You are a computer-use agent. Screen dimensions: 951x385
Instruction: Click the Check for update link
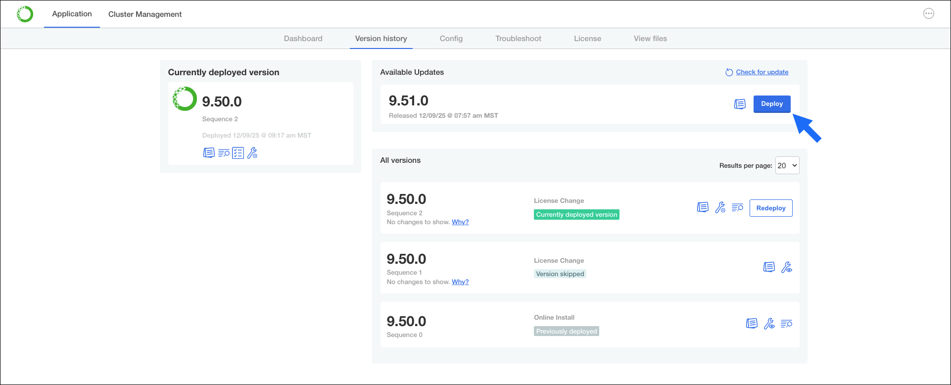[762, 72]
